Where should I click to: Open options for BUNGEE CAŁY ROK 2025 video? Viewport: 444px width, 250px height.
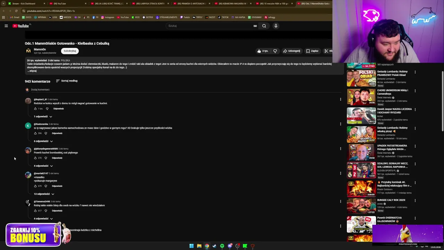pyautogui.click(x=415, y=201)
